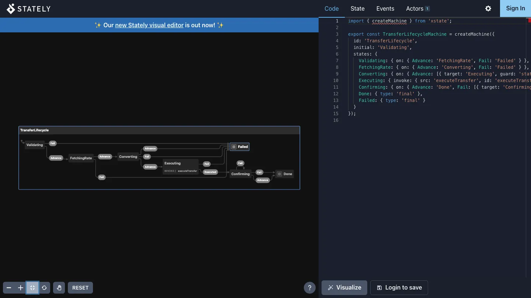531x298 pixels.
Task: Click the code editor vertical scrollbar
Action: [528, 147]
